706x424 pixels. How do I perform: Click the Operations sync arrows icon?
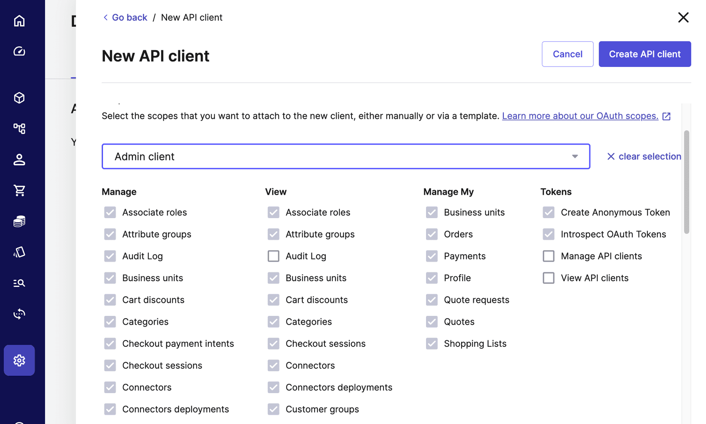click(x=19, y=314)
